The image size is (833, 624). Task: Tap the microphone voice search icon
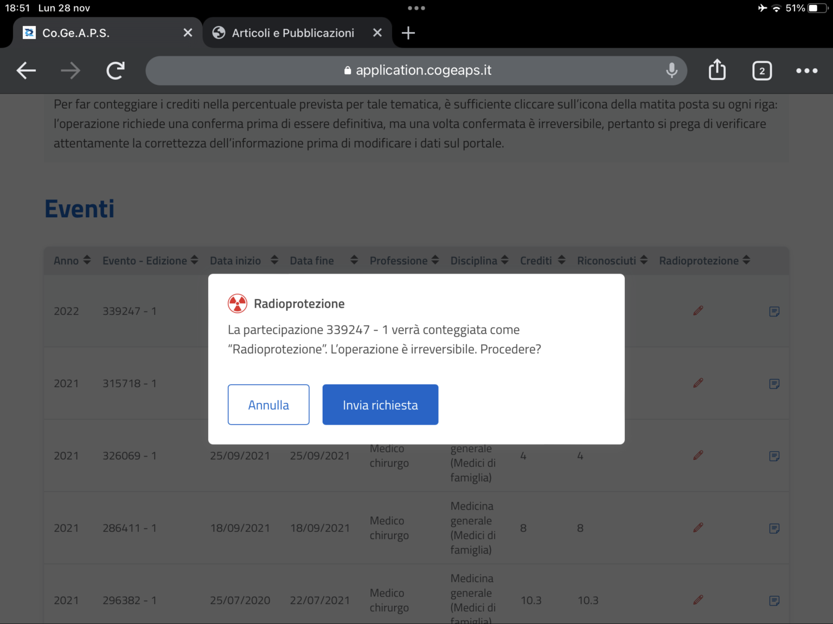click(x=671, y=70)
